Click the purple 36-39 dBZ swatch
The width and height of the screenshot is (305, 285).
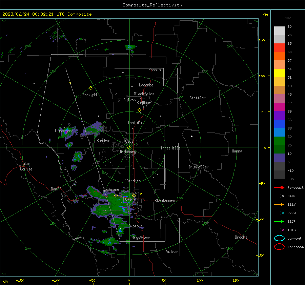[x=279, y=116]
